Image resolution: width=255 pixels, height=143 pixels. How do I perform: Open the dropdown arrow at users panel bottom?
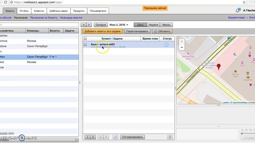tap(77, 140)
